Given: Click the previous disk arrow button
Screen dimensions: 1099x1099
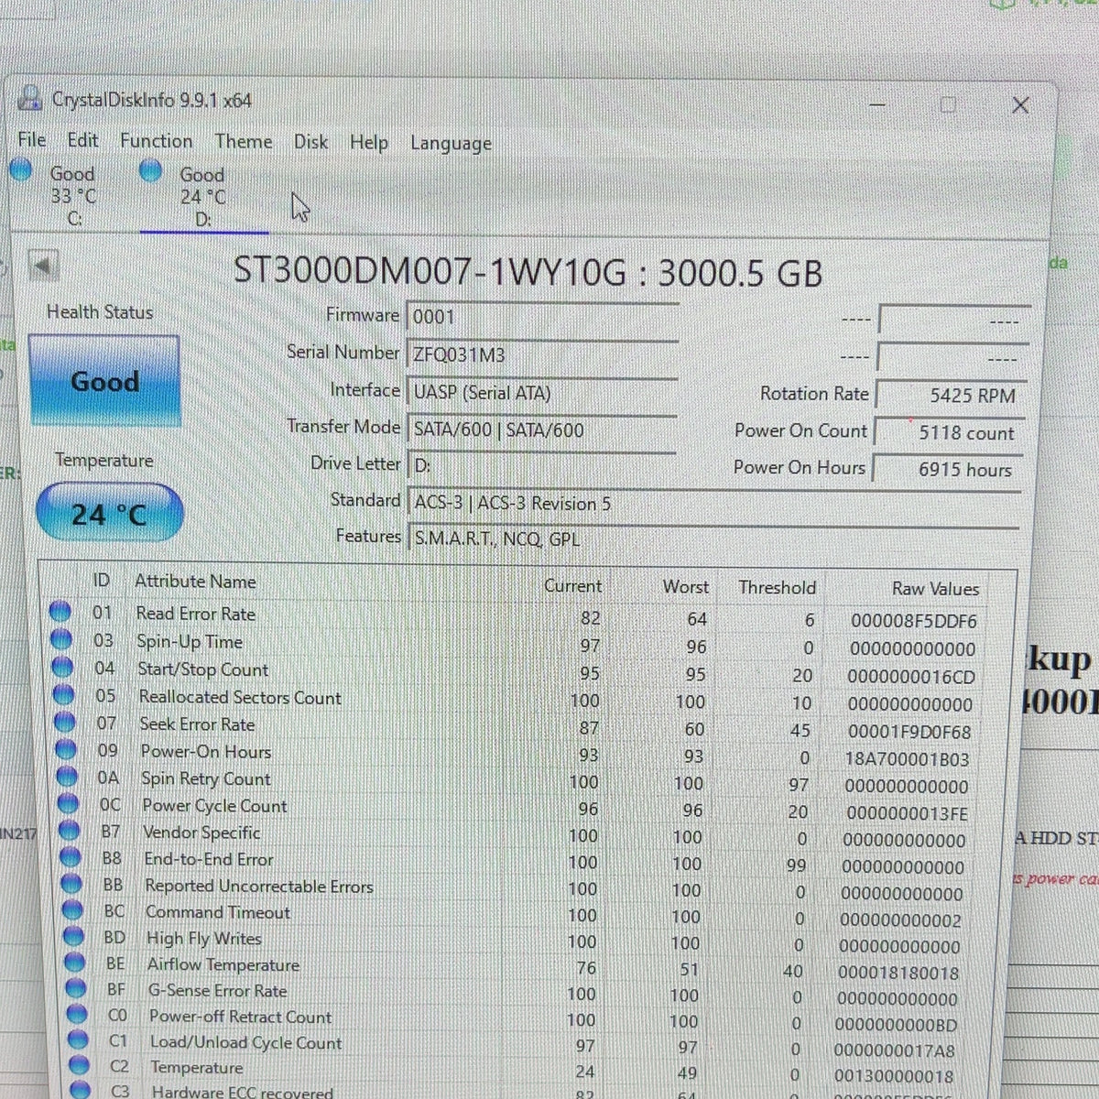Looking at the screenshot, I should point(43,267).
